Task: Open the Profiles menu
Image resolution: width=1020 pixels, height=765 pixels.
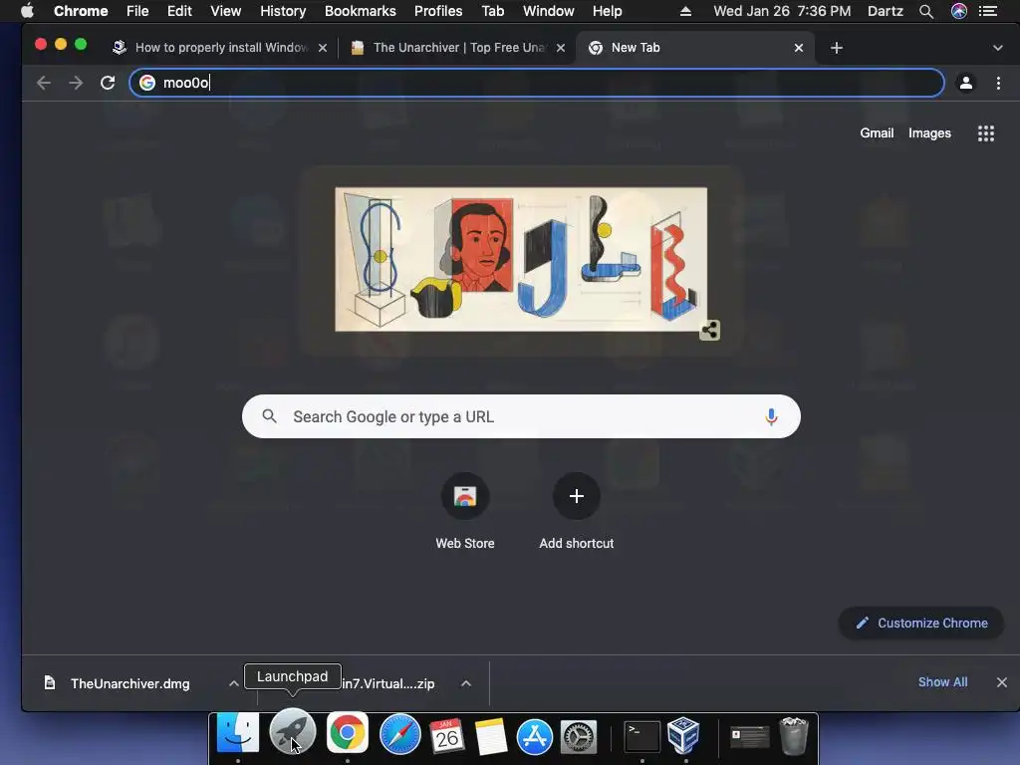Action: [x=438, y=11]
